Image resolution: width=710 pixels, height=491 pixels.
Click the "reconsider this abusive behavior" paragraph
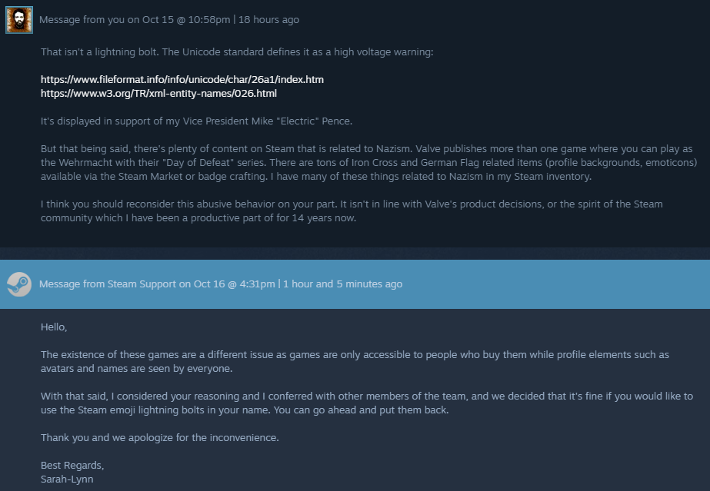coord(352,211)
